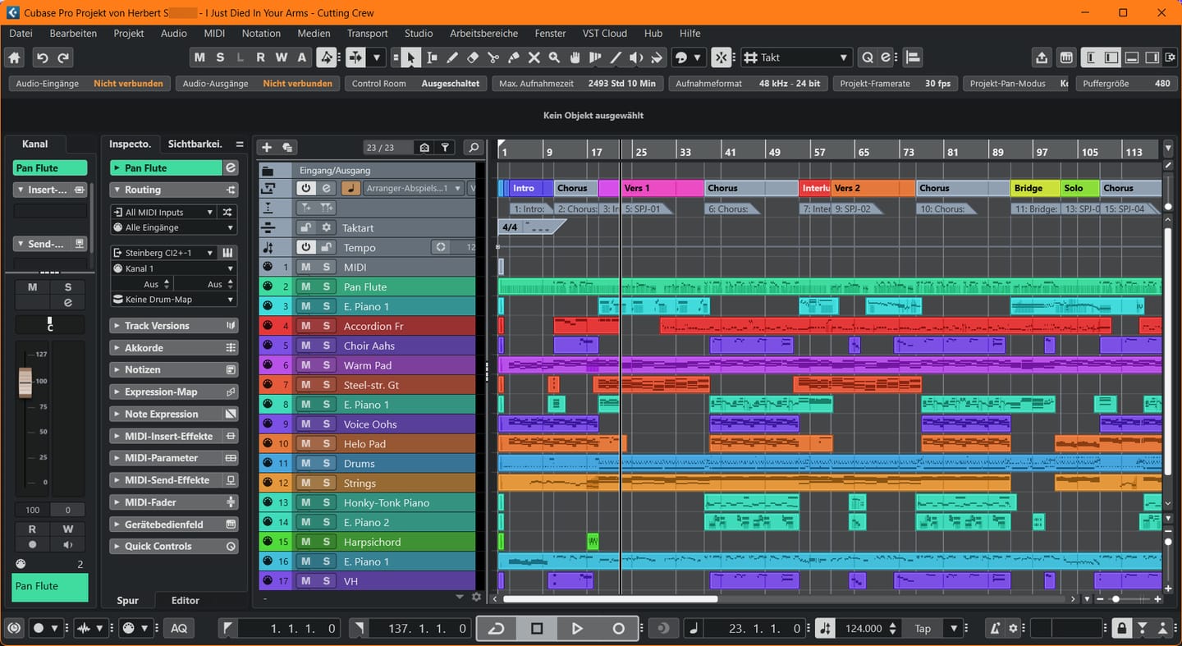The image size is (1182, 646).
Task: Open the Hub via the home icon
Action: point(14,57)
